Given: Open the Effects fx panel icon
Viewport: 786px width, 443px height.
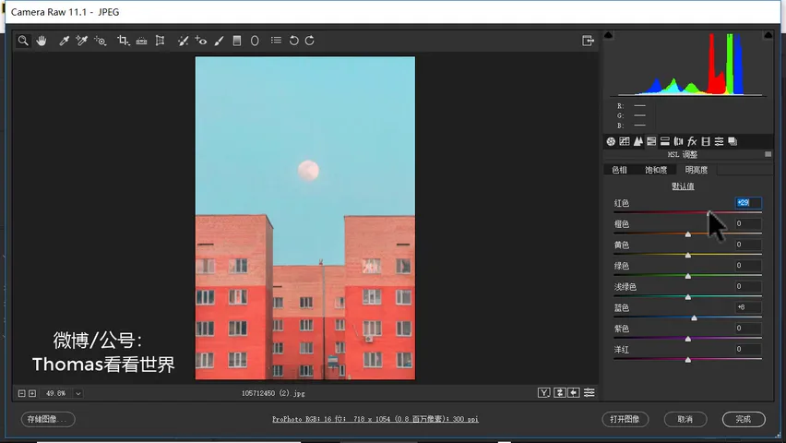Looking at the screenshot, I should click(x=692, y=141).
